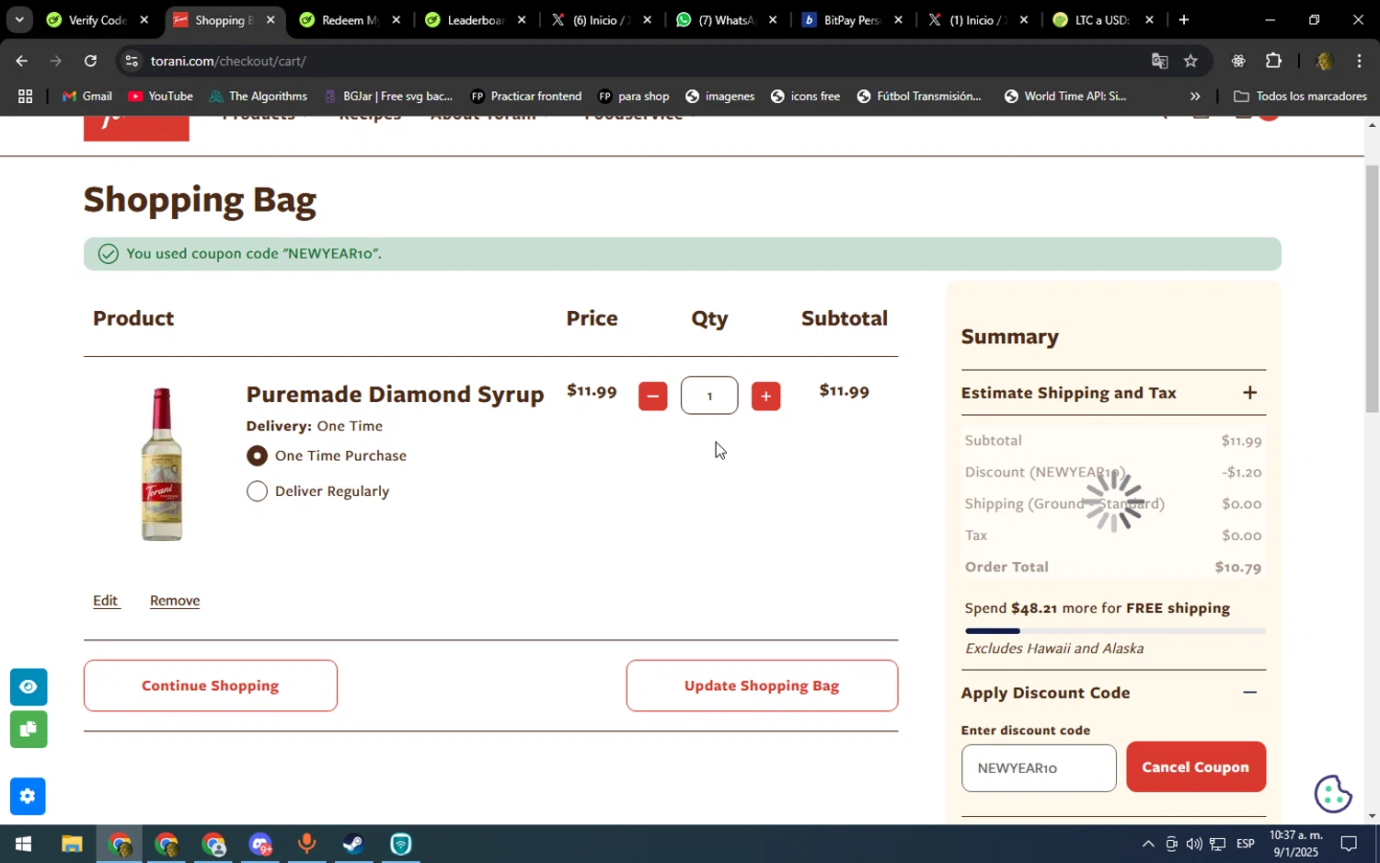Screen dimensions: 1380x863
Task: Open the Gmail bookmark
Action: click(86, 96)
